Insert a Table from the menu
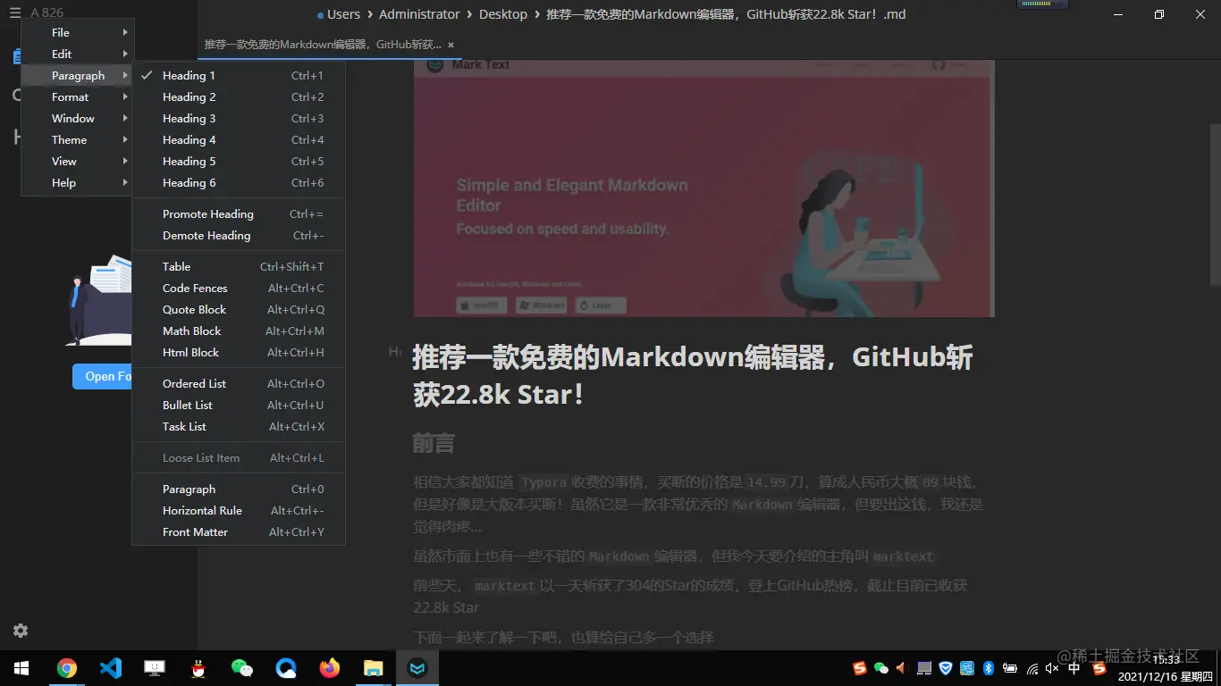Image resolution: width=1221 pixels, height=686 pixels. [239, 267]
